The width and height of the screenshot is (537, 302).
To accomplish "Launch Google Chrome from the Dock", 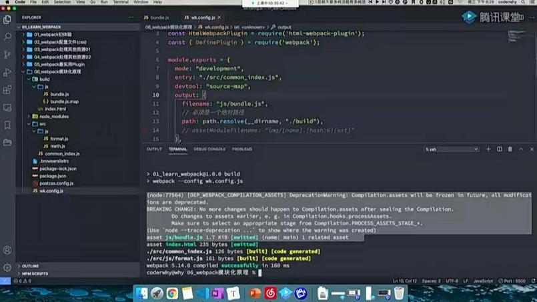I will click(172, 293).
